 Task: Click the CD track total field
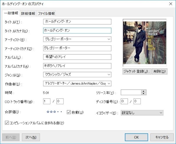point(60,101)
